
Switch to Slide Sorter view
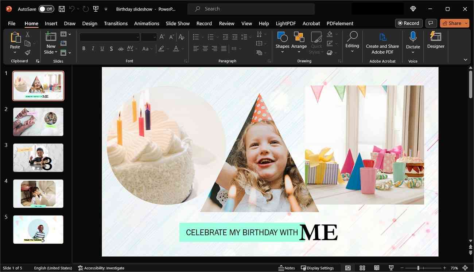coord(362,268)
